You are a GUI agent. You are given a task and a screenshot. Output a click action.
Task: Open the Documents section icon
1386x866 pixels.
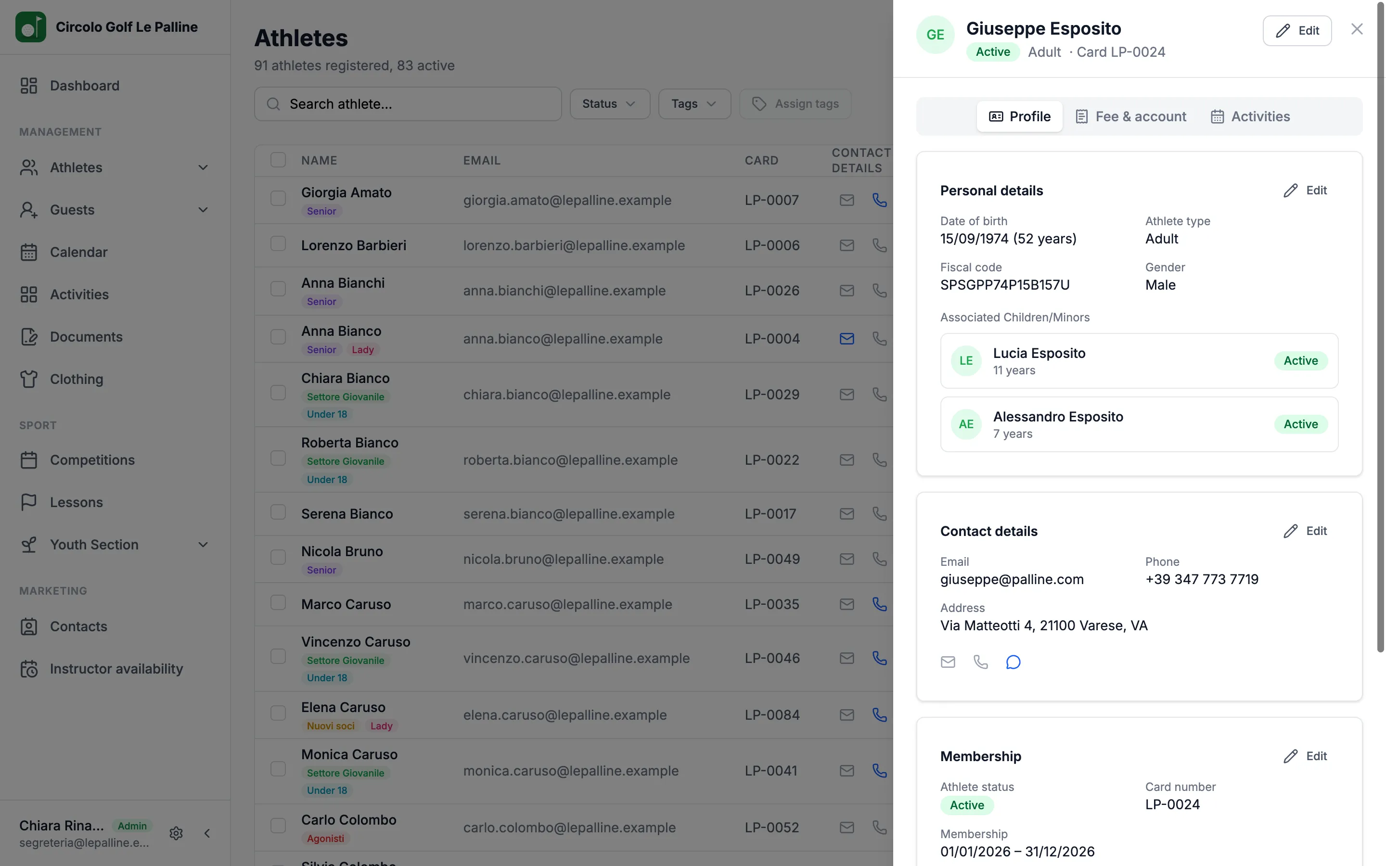[x=29, y=337]
